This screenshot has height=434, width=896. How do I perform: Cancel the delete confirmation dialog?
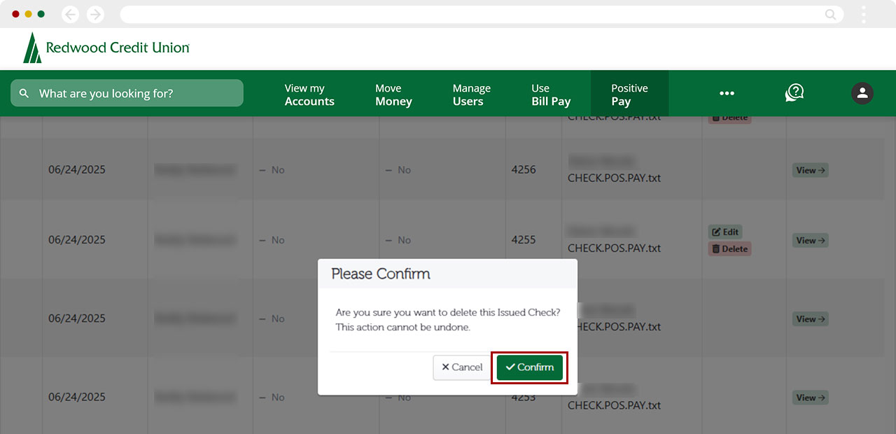[x=462, y=367]
